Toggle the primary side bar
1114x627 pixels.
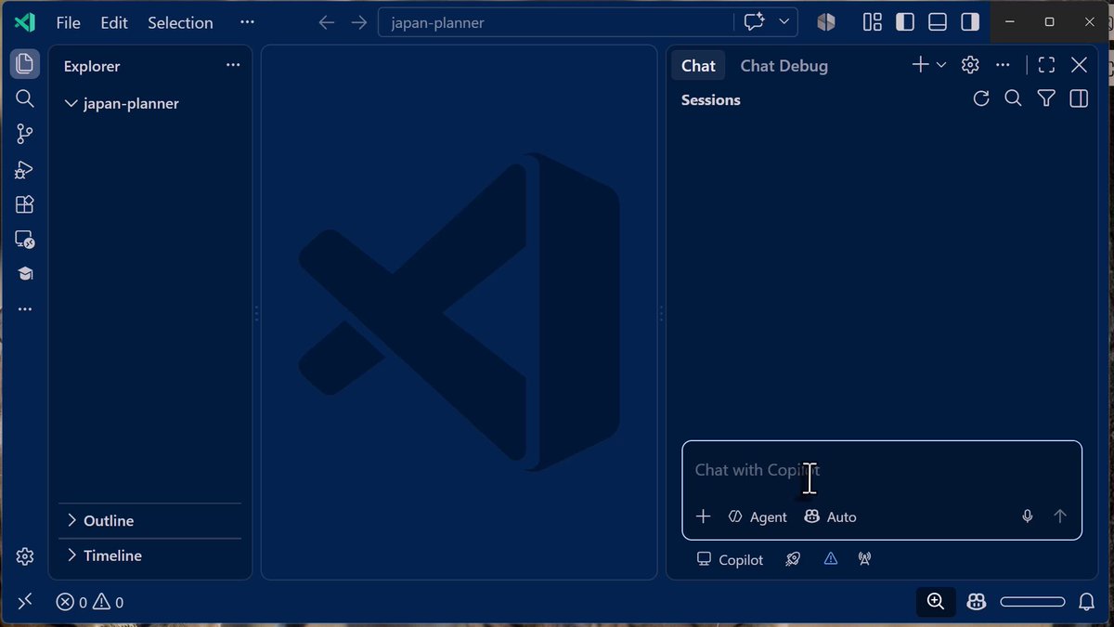pyautogui.click(x=905, y=22)
